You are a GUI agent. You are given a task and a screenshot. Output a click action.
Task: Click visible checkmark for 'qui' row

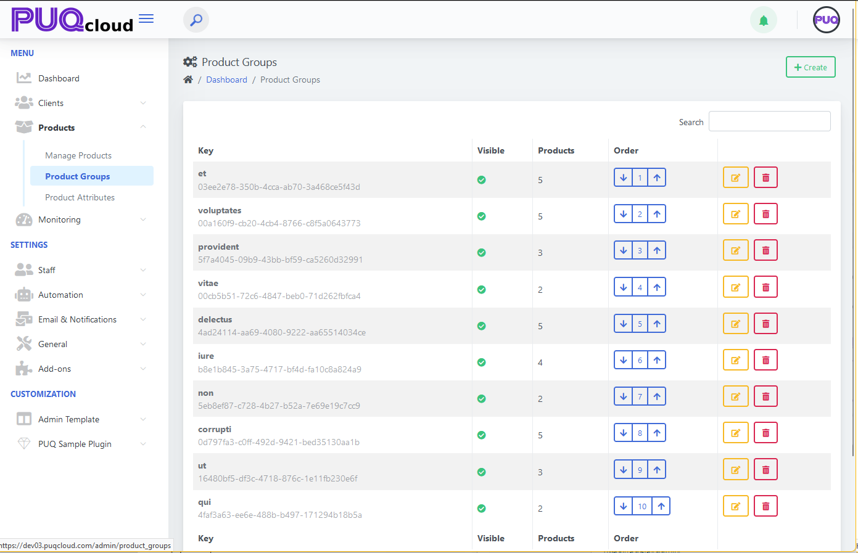[481, 509]
